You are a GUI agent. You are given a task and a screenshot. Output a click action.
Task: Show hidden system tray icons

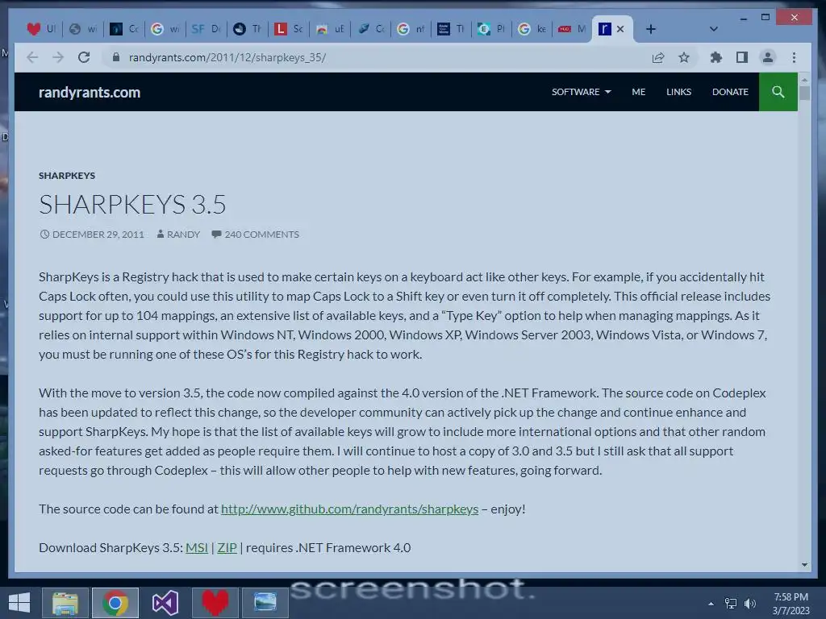pyautogui.click(x=711, y=604)
